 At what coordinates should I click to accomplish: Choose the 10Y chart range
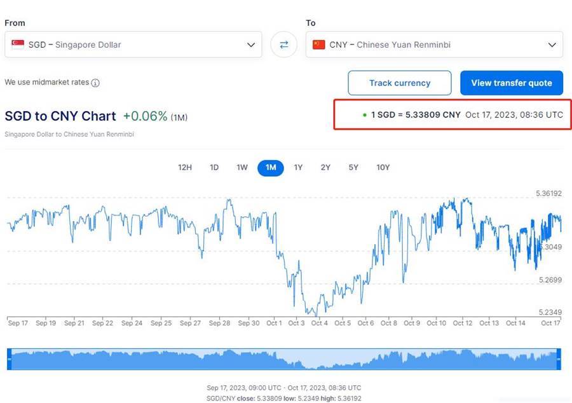coord(383,168)
